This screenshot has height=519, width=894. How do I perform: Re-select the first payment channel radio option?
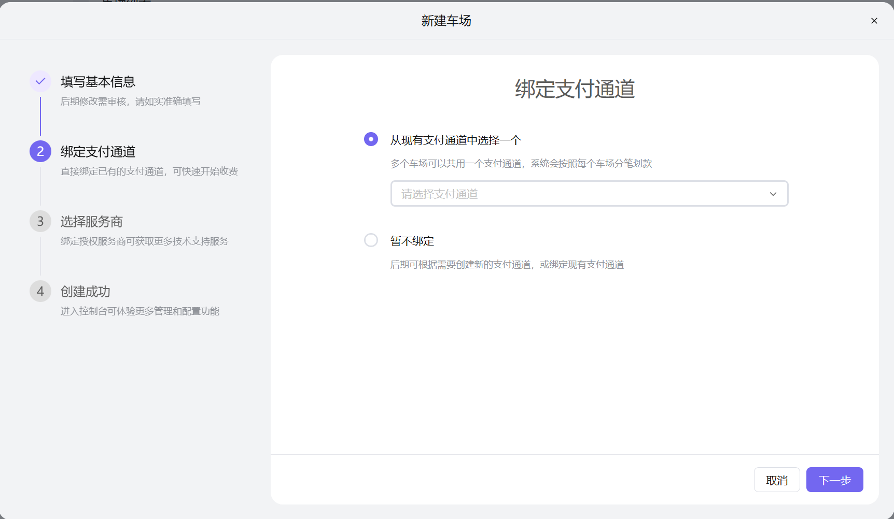[371, 139]
